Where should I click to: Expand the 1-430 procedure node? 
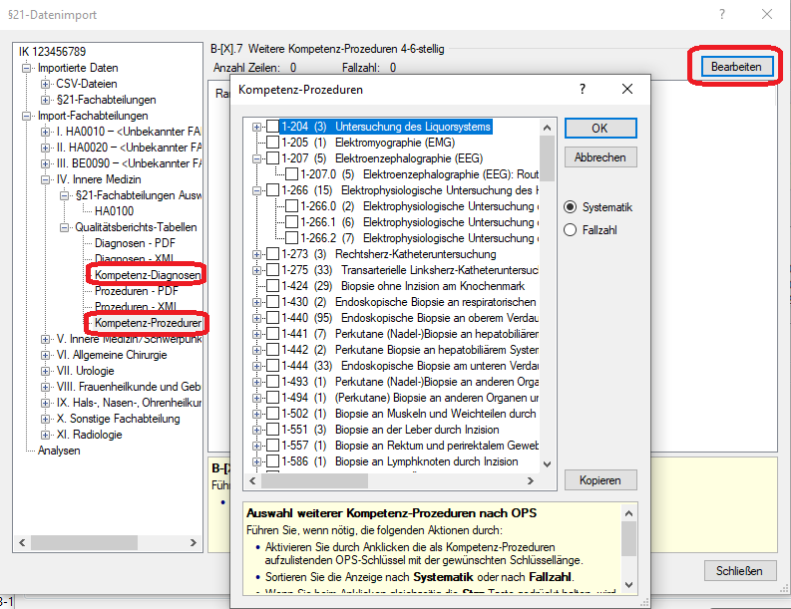256,302
